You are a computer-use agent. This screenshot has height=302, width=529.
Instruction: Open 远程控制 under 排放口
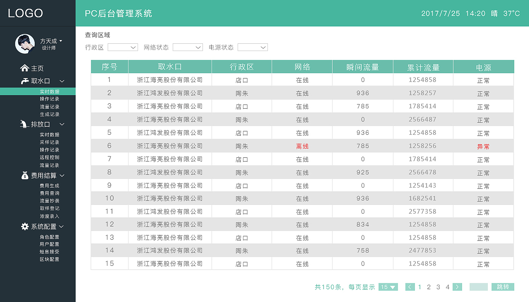pos(49,157)
